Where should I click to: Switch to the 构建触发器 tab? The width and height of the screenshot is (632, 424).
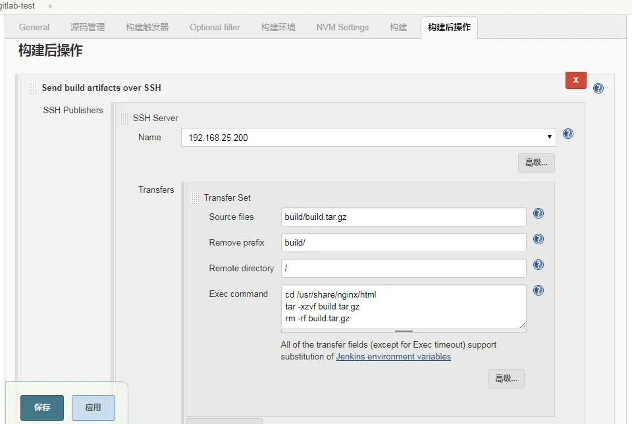click(149, 27)
